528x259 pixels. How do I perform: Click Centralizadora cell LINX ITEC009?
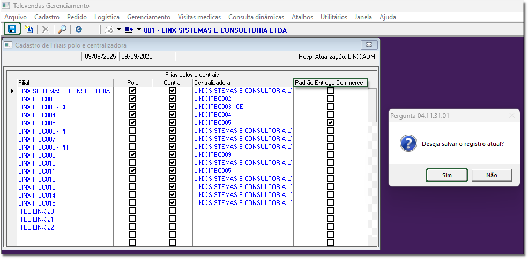pyautogui.click(x=243, y=155)
